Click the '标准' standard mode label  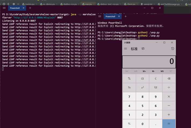pos(134,49)
